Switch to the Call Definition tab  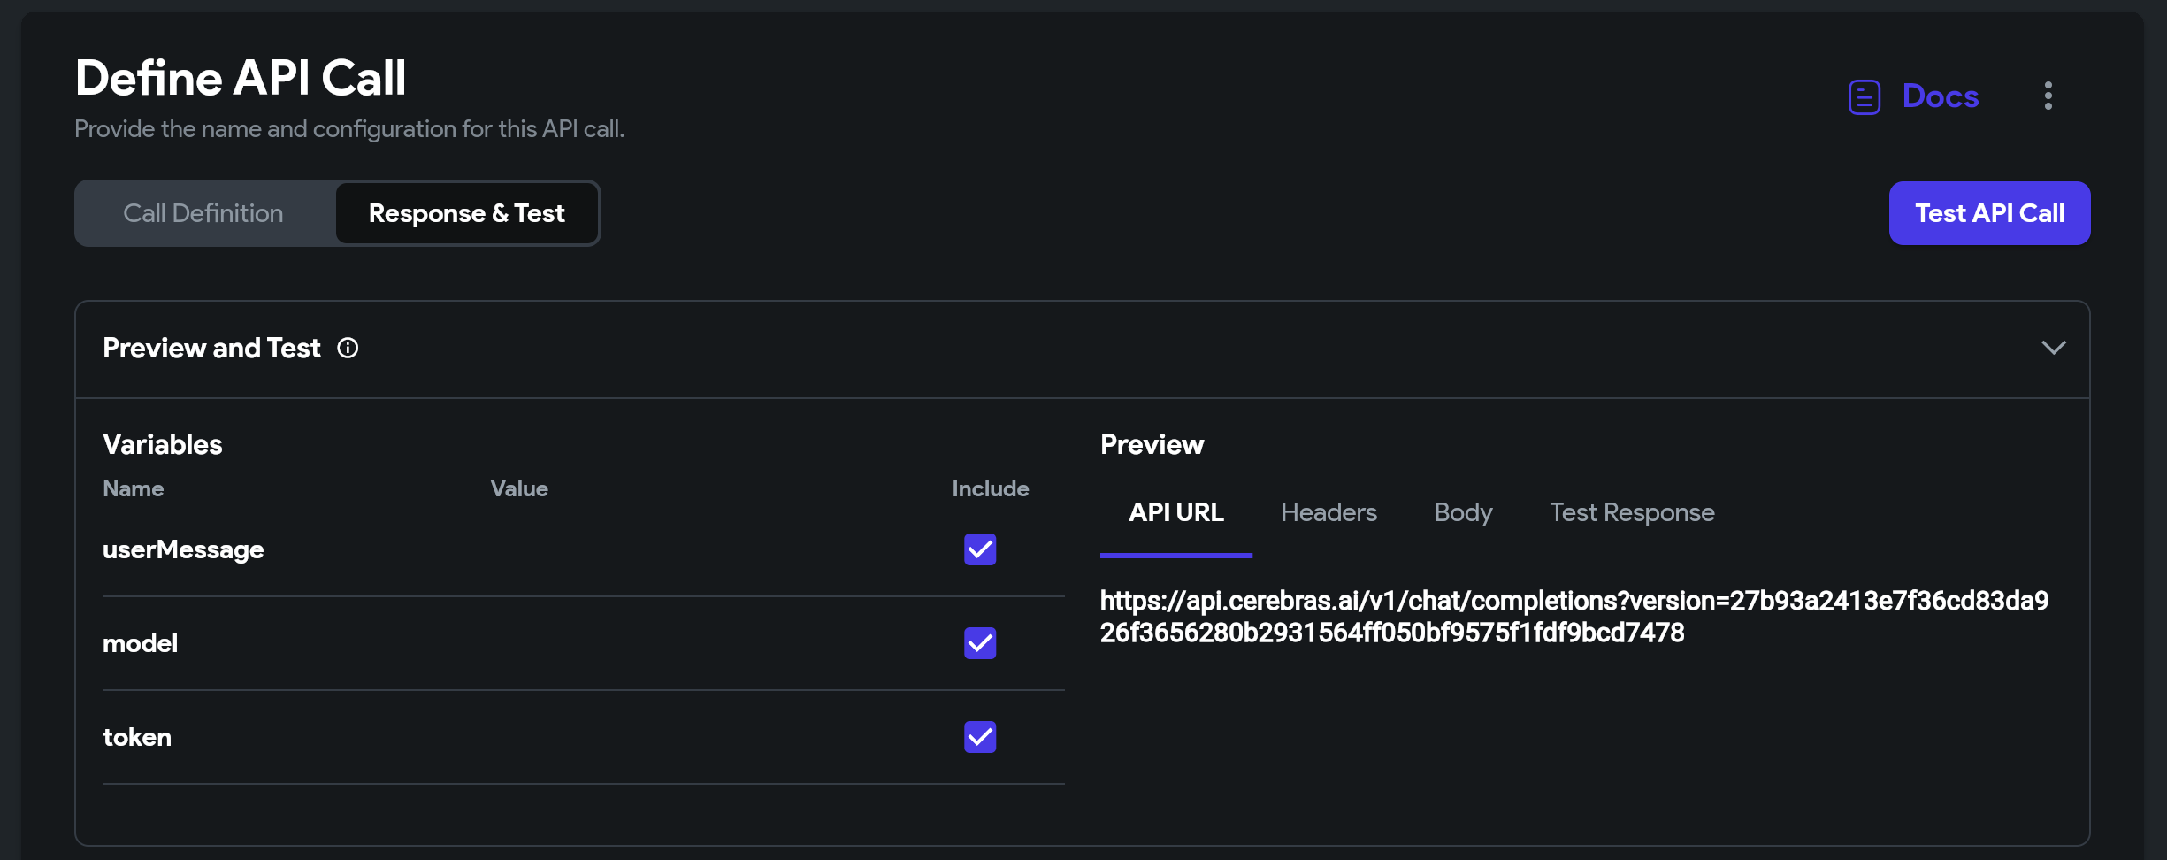[203, 212]
